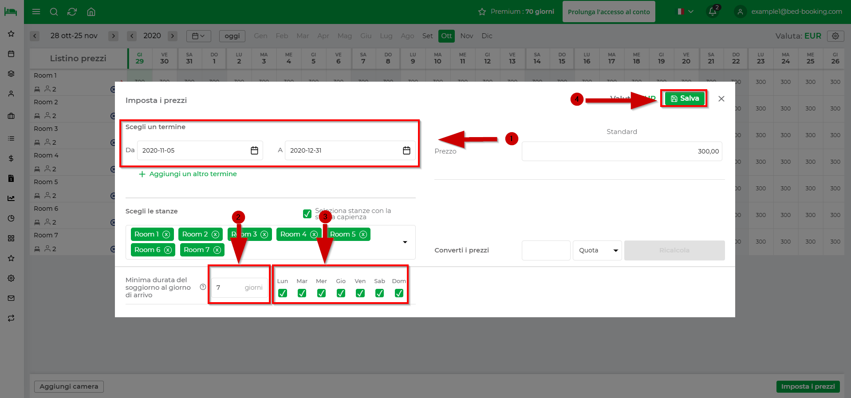The height and width of the screenshot is (398, 851).
Task: Go to next date range arrow
Action: click(114, 36)
